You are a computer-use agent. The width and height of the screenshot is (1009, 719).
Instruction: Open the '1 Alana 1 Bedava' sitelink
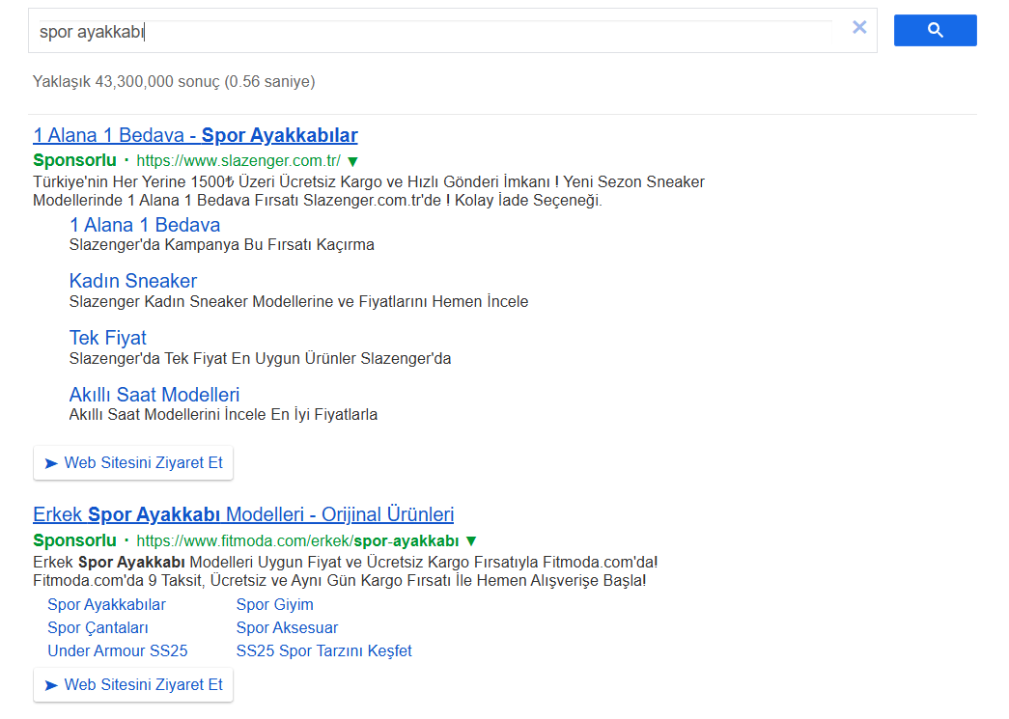[x=145, y=225]
